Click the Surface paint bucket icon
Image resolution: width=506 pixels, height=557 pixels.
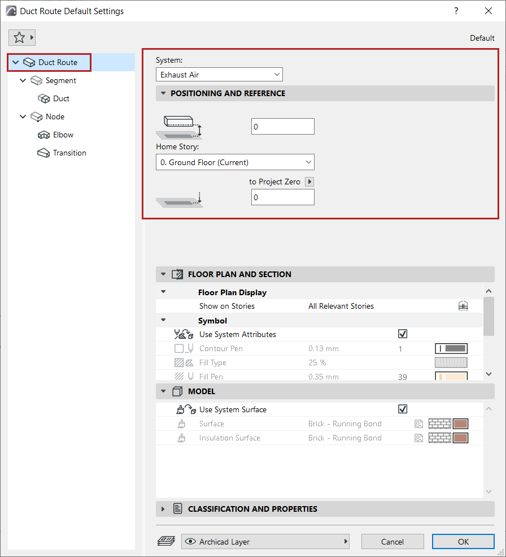pyautogui.click(x=181, y=424)
